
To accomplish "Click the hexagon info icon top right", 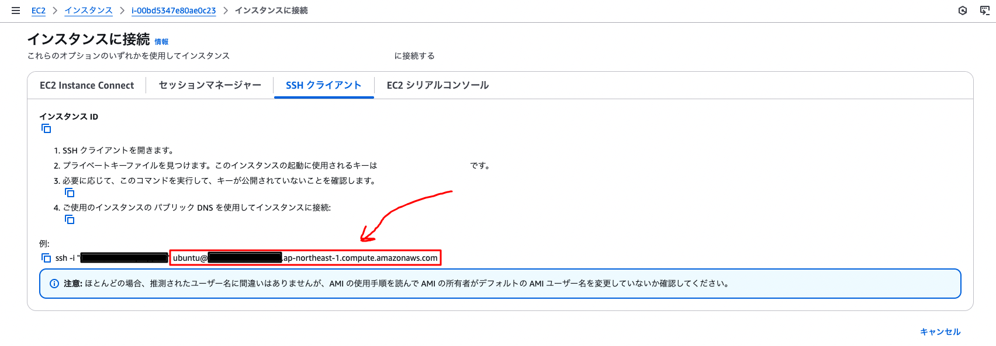I will click(x=963, y=11).
